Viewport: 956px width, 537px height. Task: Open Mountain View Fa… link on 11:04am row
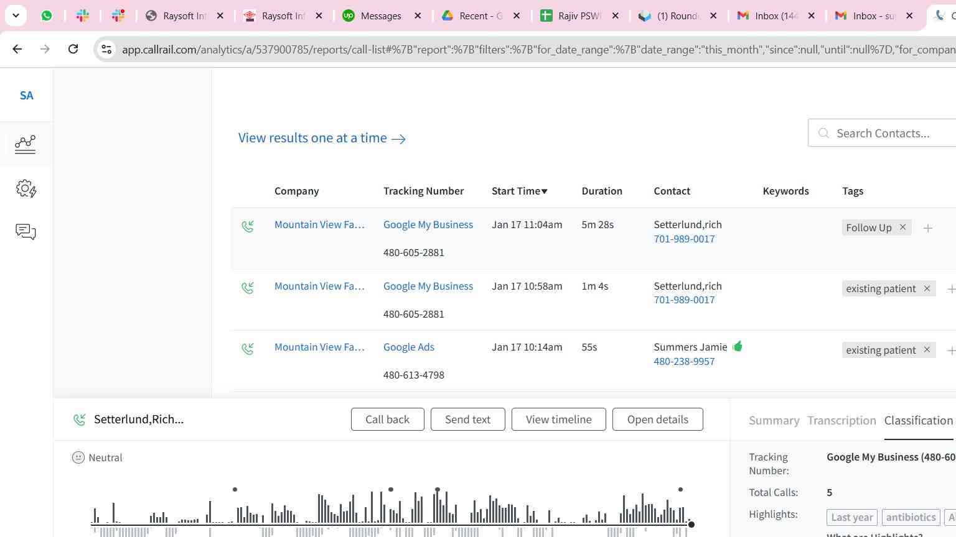coord(319,224)
